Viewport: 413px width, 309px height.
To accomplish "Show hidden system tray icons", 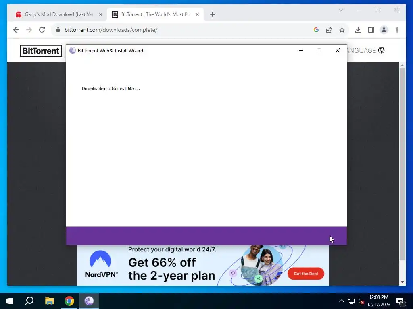I will (x=341, y=301).
